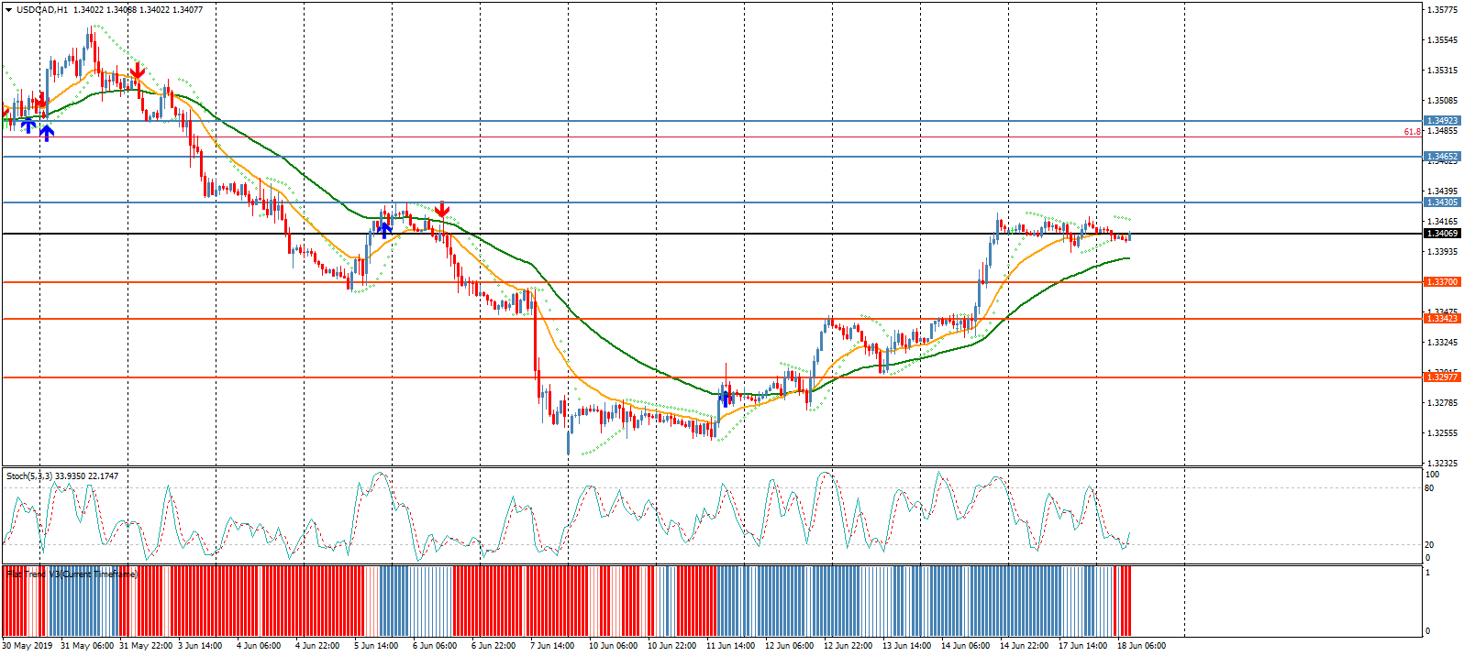Click the blue buy arrow near 5 Jun 14:00
The height and width of the screenshot is (656, 1464).
[x=384, y=227]
